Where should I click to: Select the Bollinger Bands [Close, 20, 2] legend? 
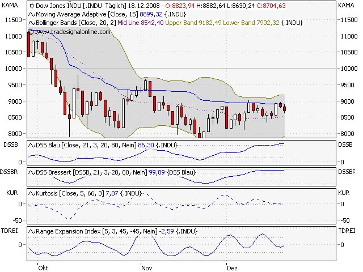coord(76,23)
